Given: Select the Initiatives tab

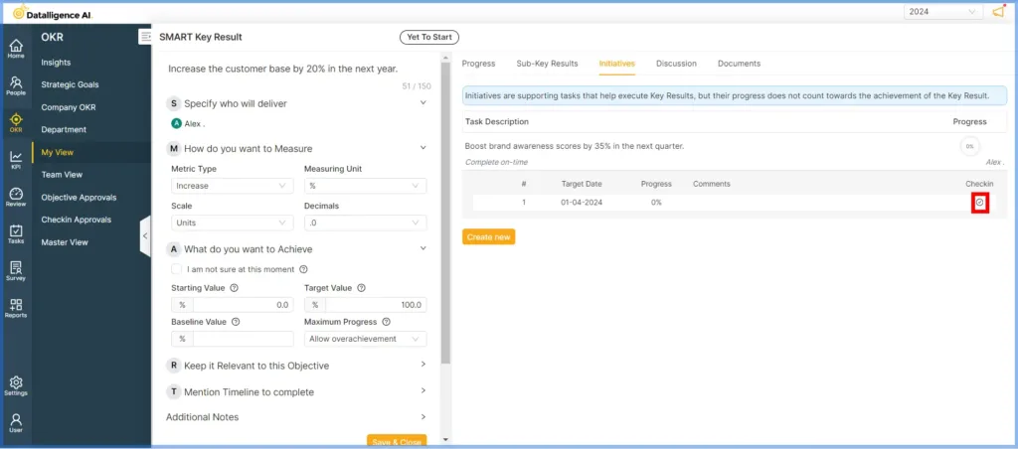Looking at the screenshot, I should click(x=616, y=64).
